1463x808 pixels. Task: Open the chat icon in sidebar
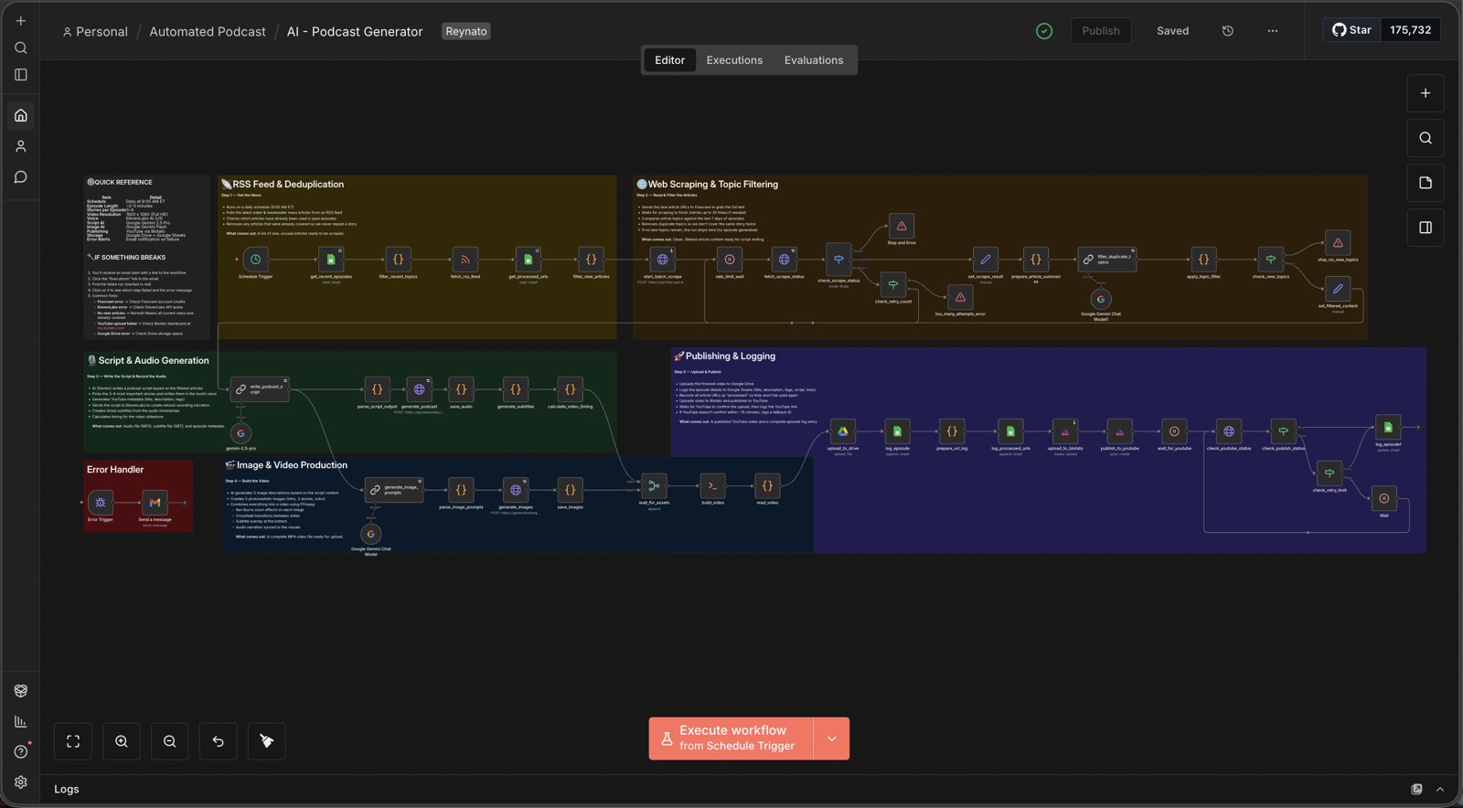tap(21, 177)
